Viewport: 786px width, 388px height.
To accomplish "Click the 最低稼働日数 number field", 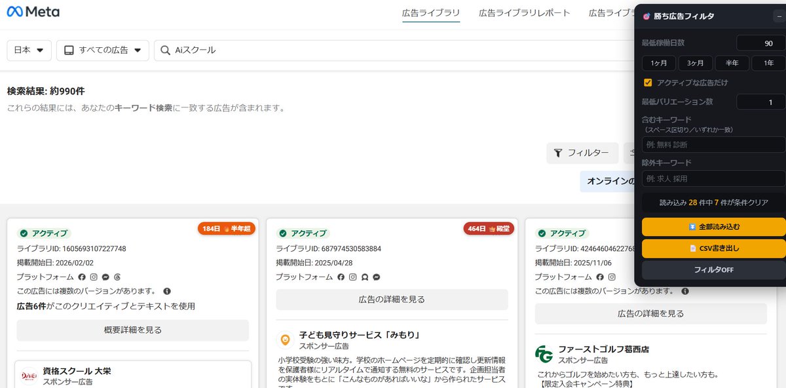I will coord(760,43).
